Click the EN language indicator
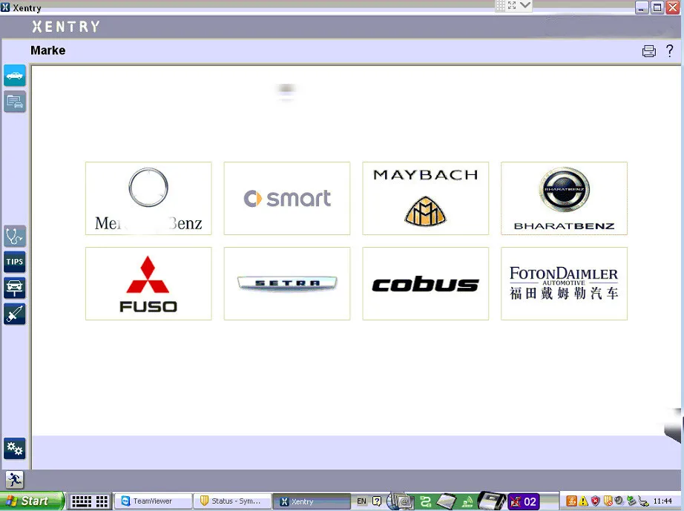This screenshot has height=511, width=684. 361,501
